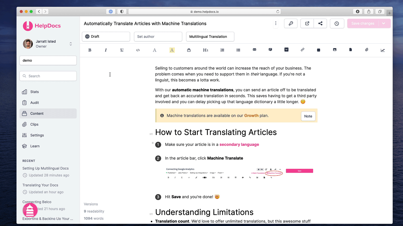
Task: Attach a file with the paperclip icon
Action: click(367, 50)
